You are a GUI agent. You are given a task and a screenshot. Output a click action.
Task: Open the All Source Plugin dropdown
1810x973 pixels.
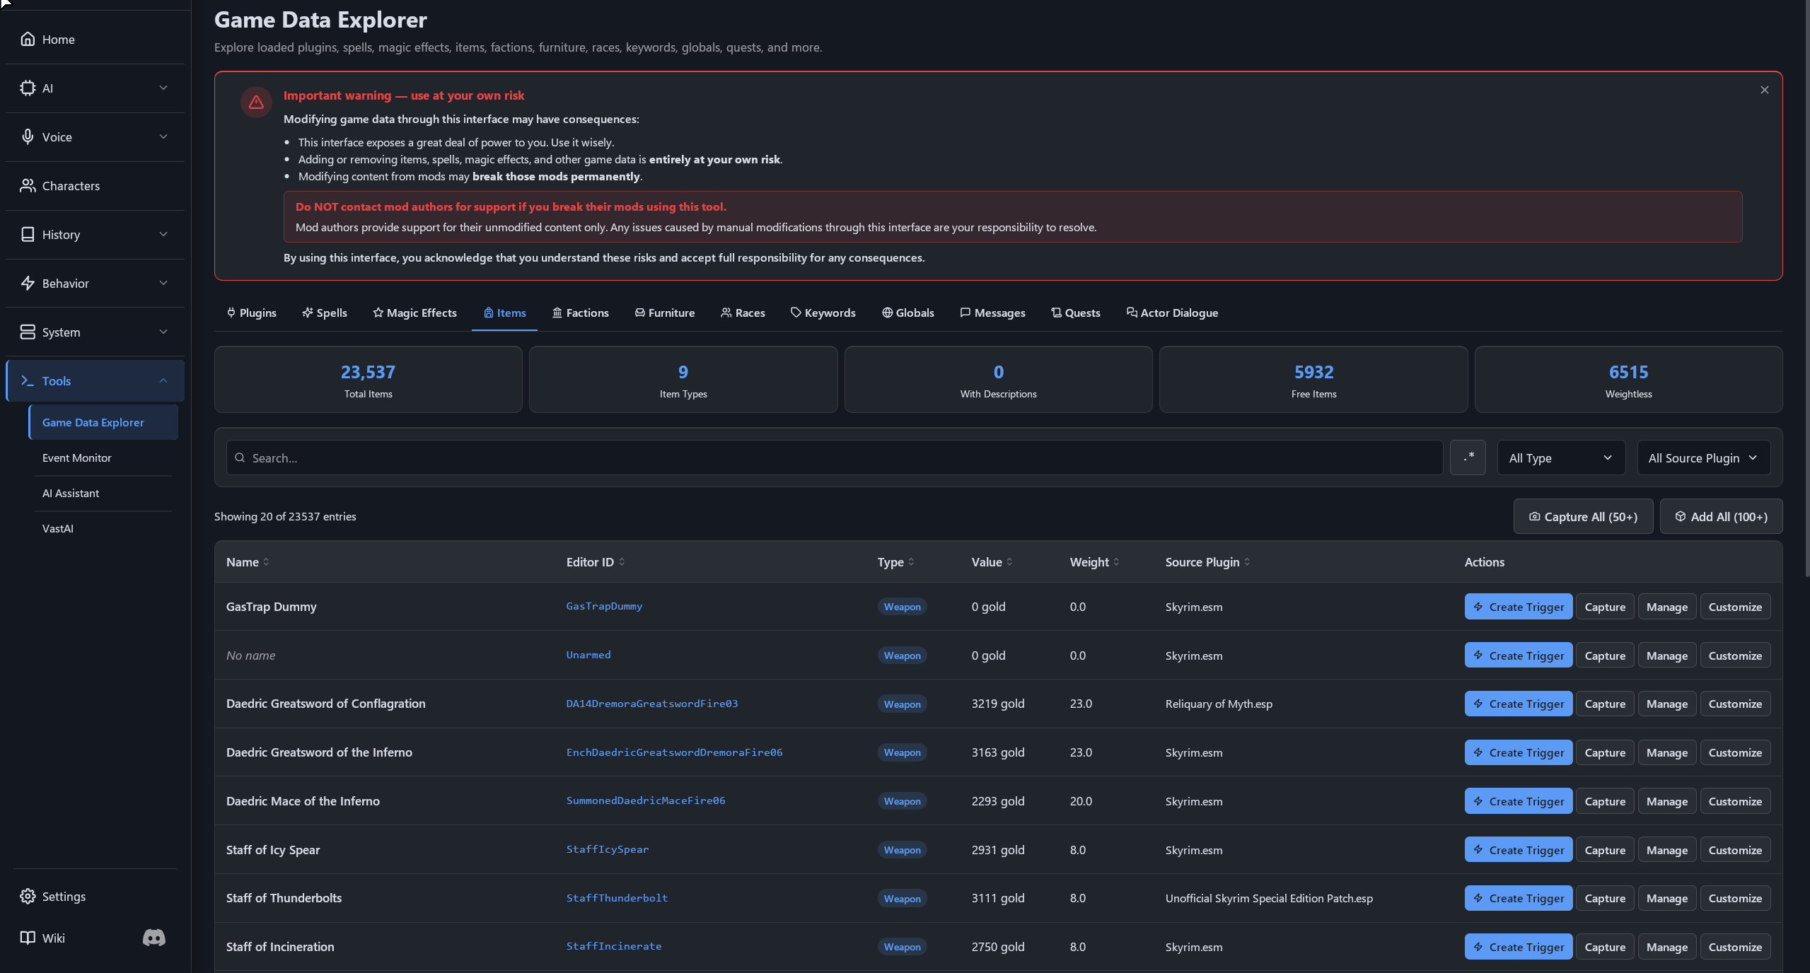[1703, 458]
